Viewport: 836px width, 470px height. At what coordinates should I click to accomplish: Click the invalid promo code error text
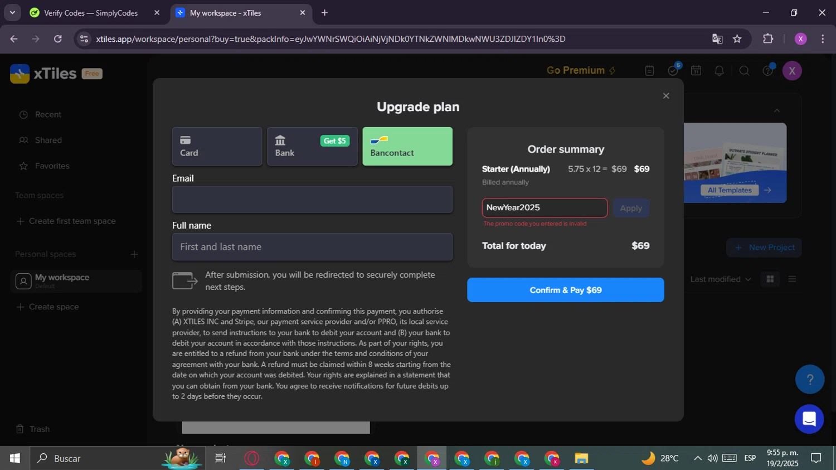[534, 224]
